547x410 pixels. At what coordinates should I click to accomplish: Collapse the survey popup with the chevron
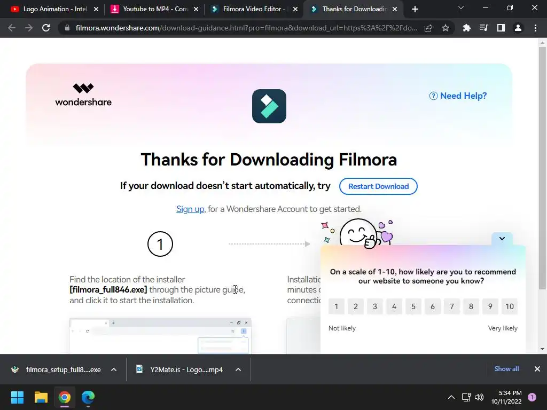click(502, 239)
